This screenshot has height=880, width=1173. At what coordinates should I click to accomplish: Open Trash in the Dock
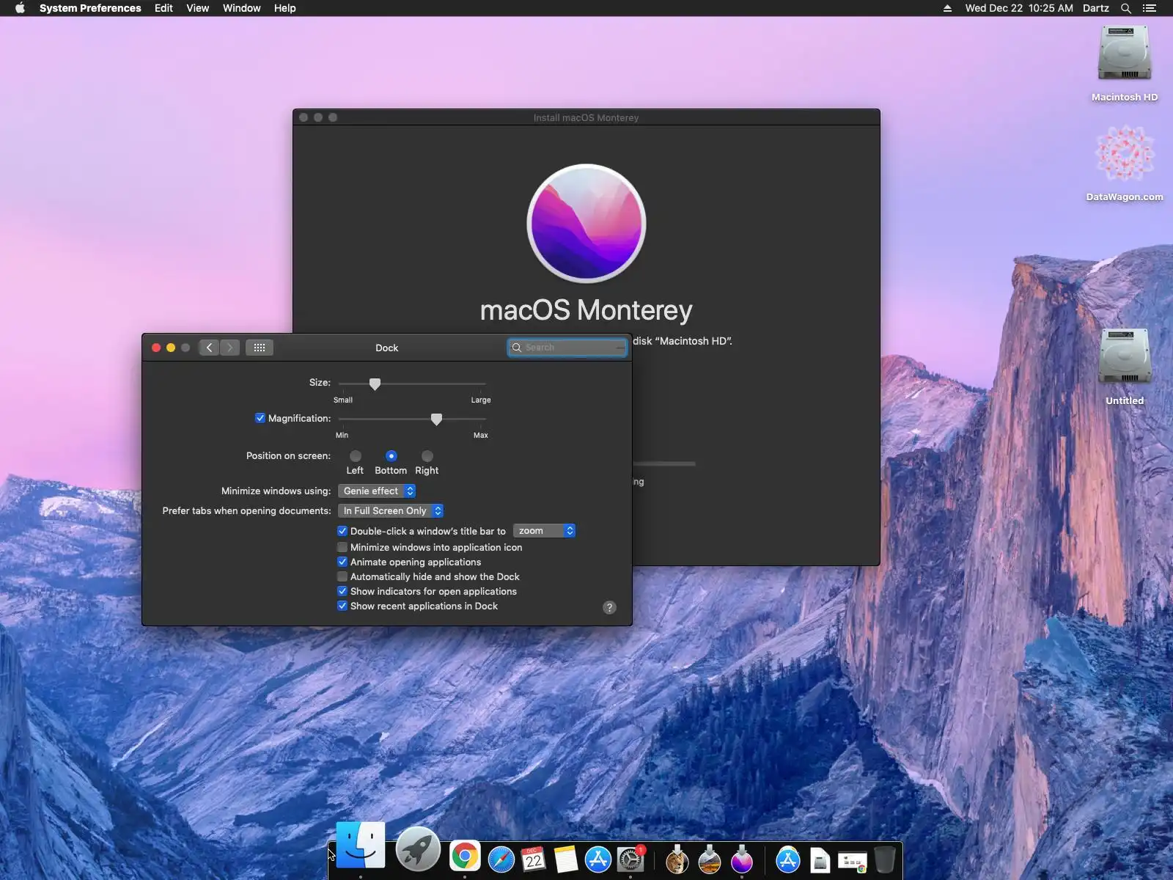tap(885, 859)
